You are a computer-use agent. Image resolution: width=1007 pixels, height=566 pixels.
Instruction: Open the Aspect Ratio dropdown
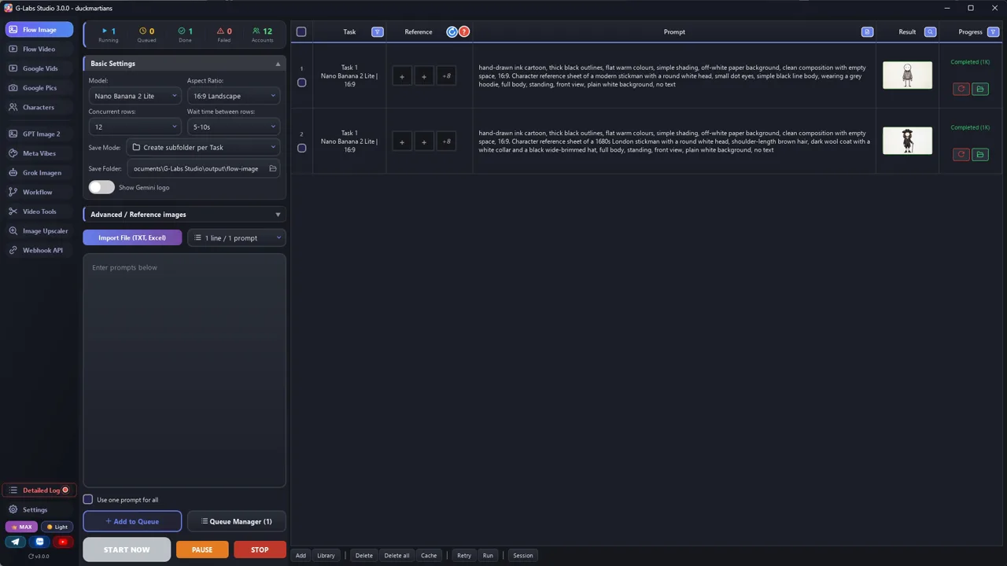(234, 96)
